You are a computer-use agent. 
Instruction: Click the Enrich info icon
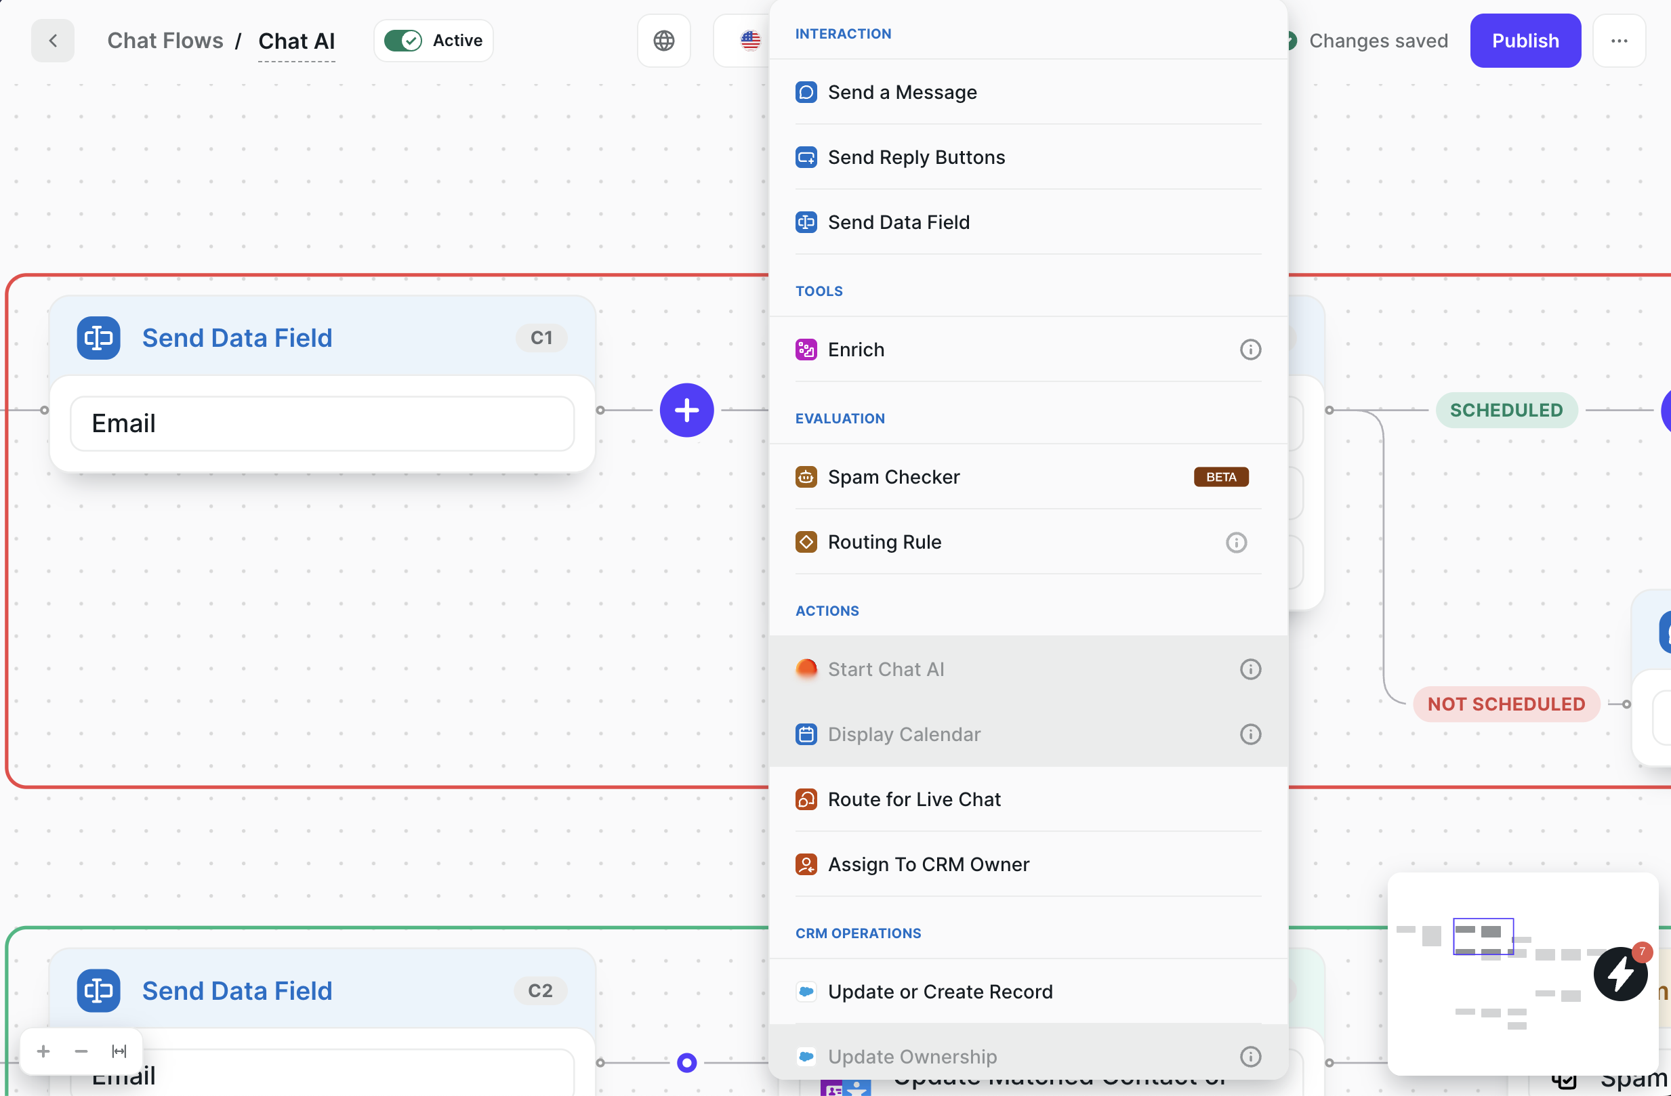[1250, 350]
